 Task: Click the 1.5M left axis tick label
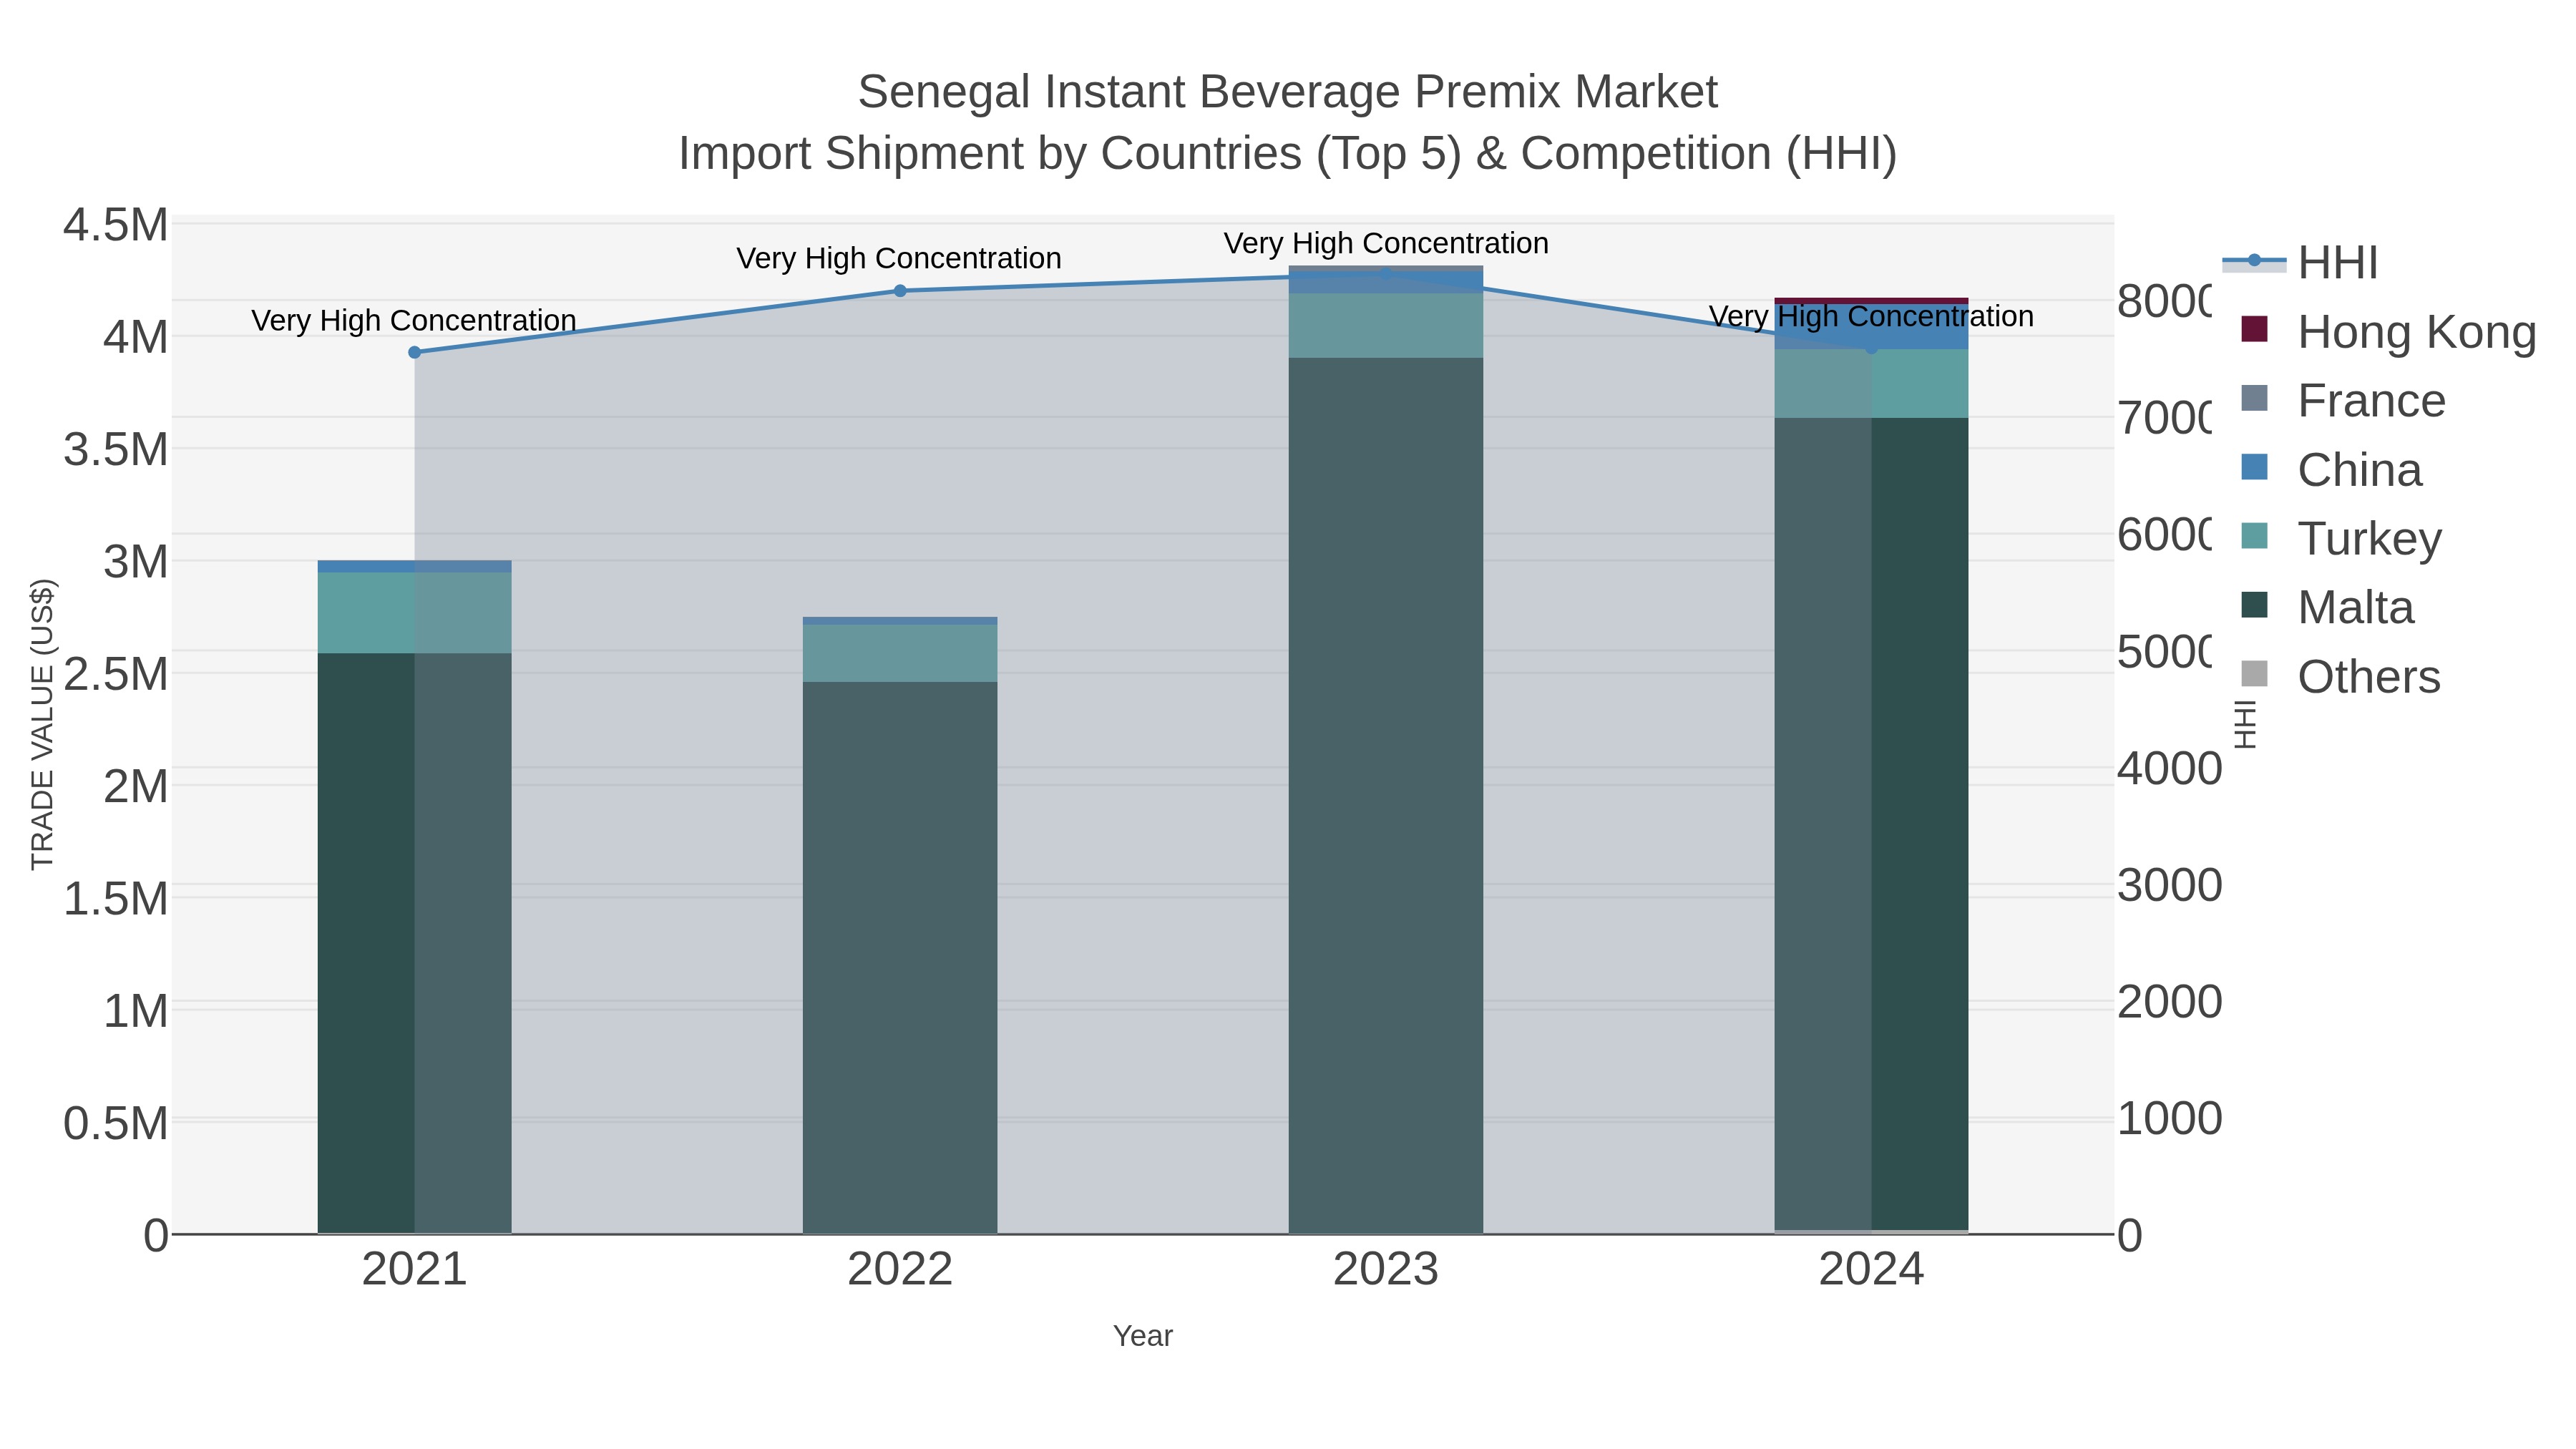pos(116,899)
